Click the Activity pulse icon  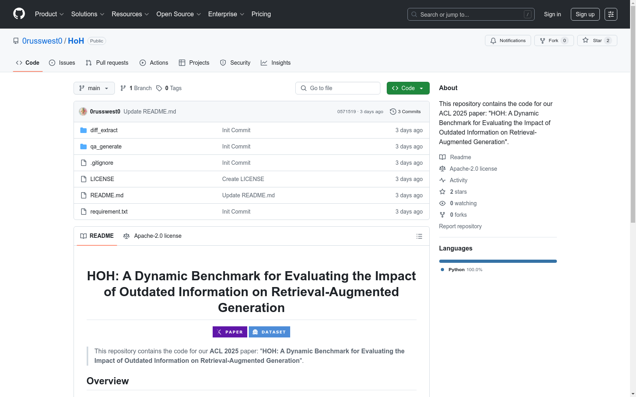442,180
